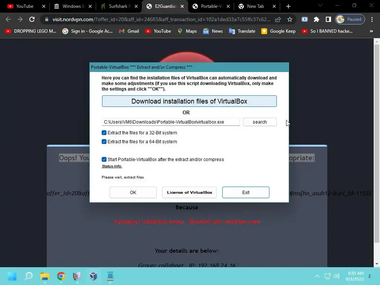The height and width of the screenshot is (285, 380).
Task: Uncheck Extract the files for a 32-Bit system
Action: coord(104,132)
